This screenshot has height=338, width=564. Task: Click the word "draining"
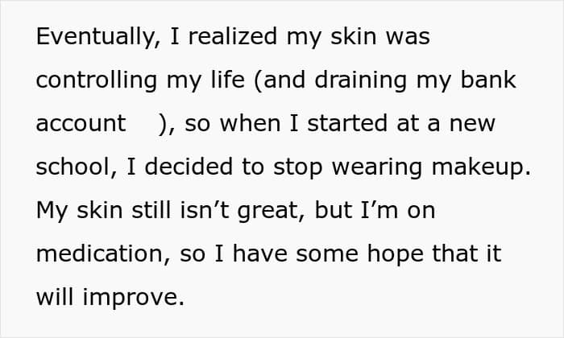(x=360, y=80)
